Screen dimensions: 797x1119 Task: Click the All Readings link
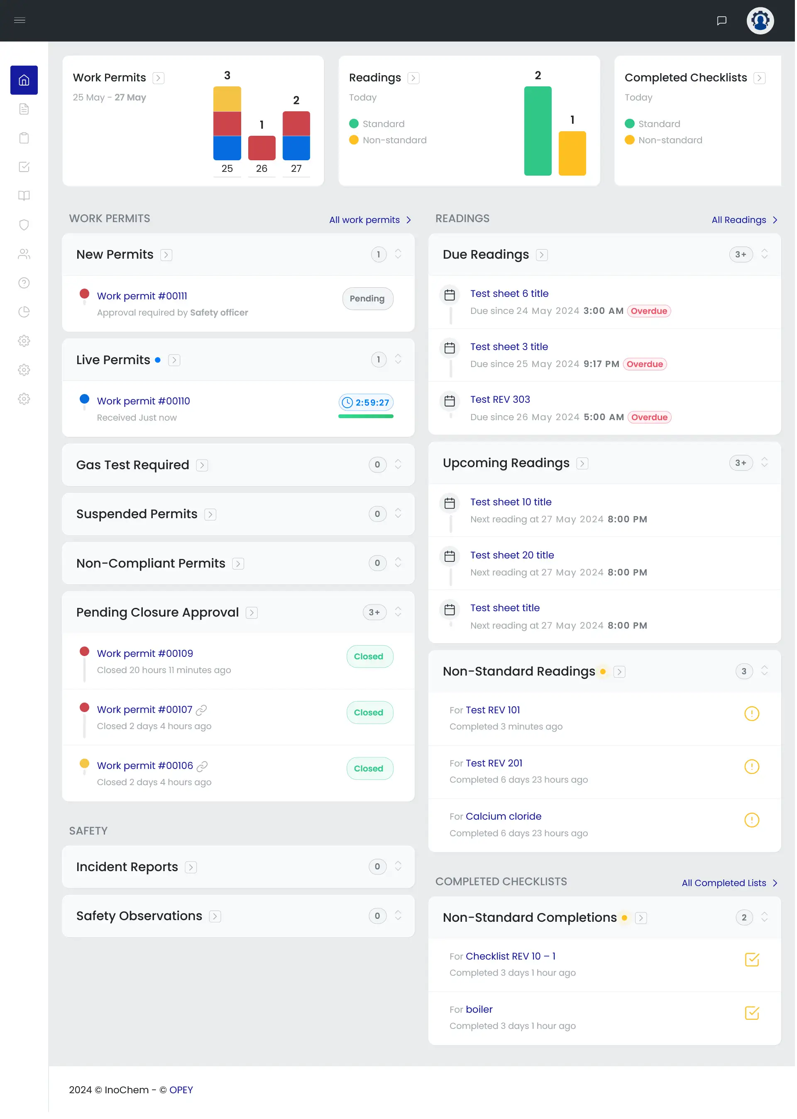[740, 220]
